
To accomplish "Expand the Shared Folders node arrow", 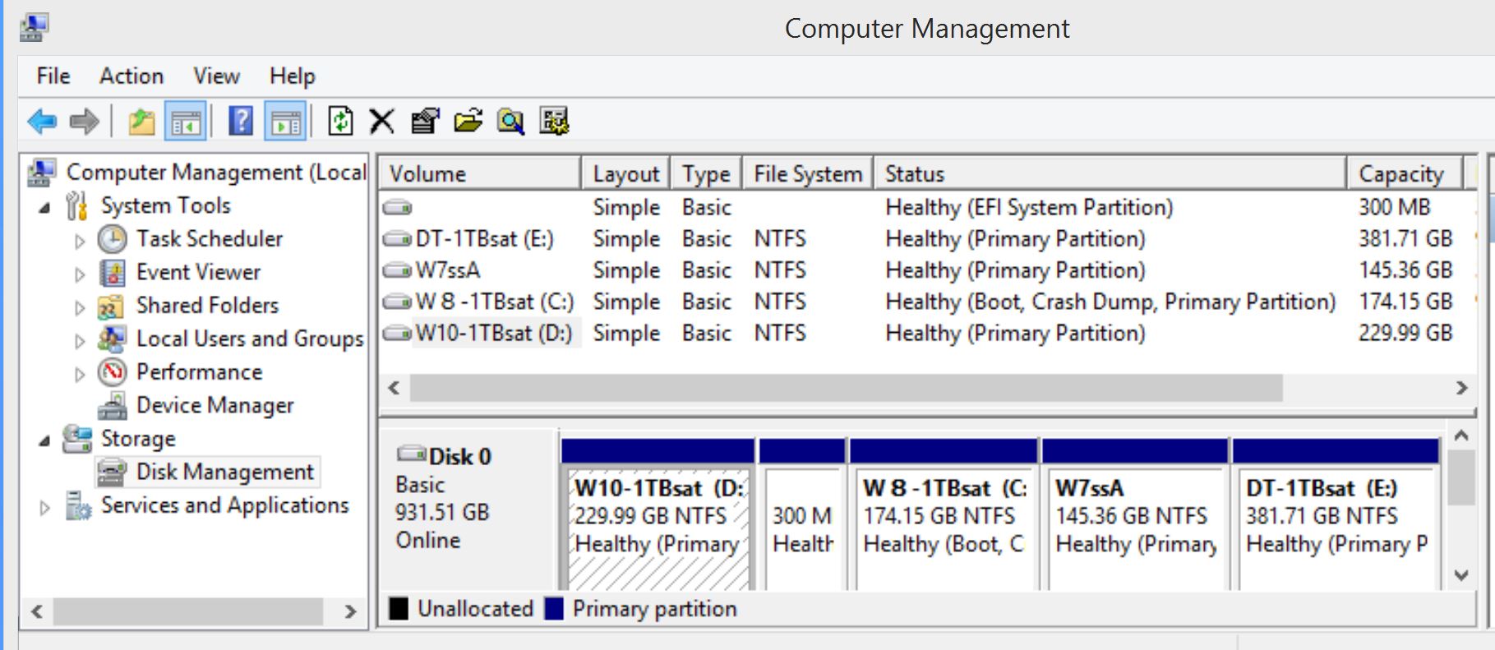I will [x=80, y=308].
